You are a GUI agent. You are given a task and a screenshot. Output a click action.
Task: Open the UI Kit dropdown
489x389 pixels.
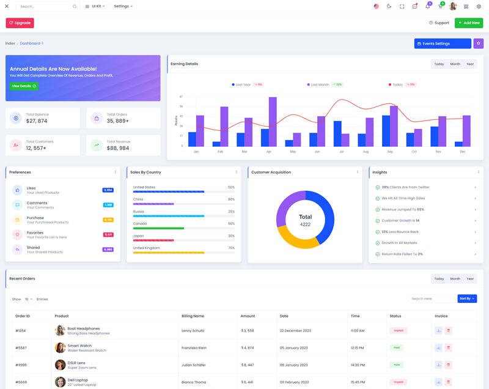95,6
